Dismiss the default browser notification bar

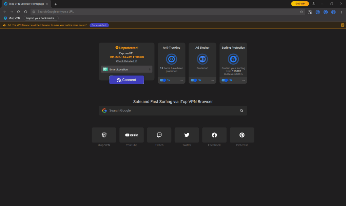pos(343,25)
